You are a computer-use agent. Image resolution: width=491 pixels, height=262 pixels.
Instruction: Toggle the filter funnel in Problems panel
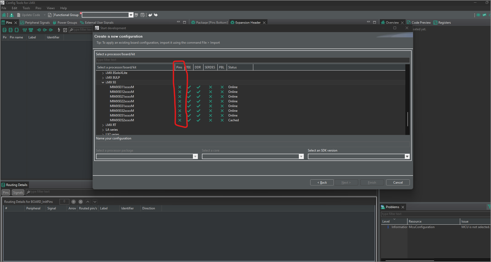(489, 207)
